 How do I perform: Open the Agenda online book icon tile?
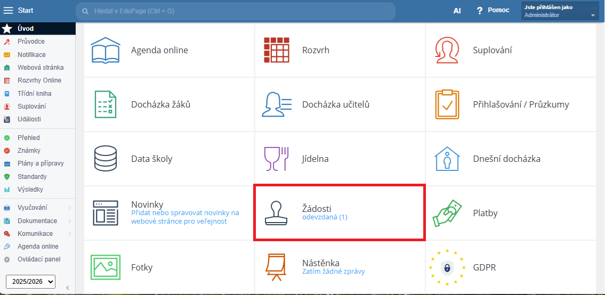106,51
